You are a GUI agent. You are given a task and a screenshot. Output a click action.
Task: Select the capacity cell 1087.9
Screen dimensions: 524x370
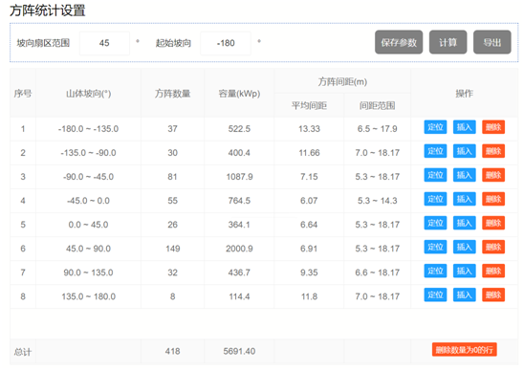pos(239,177)
